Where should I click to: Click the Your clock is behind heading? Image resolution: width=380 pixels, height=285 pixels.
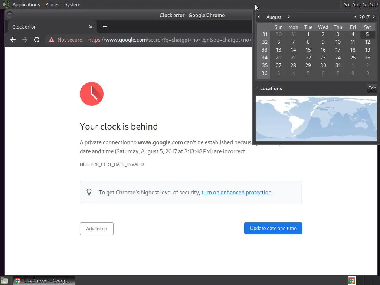(119, 126)
